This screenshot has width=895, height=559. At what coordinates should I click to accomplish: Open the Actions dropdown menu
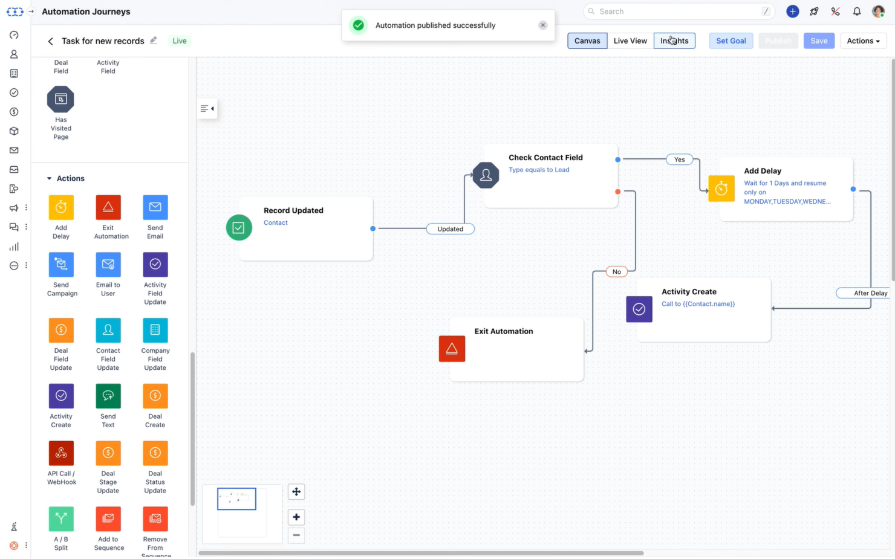point(863,40)
